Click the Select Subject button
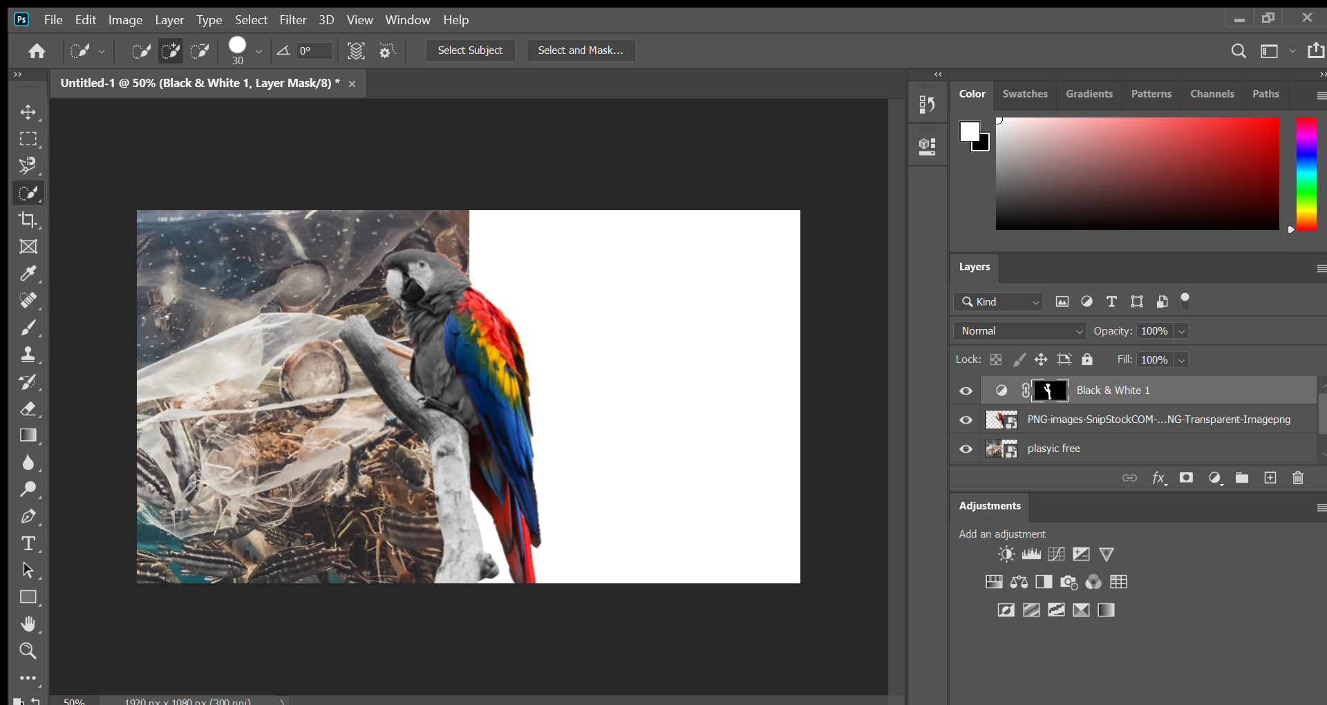Image resolution: width=1327 pixels, height=705 pixels. coord(470,50)
